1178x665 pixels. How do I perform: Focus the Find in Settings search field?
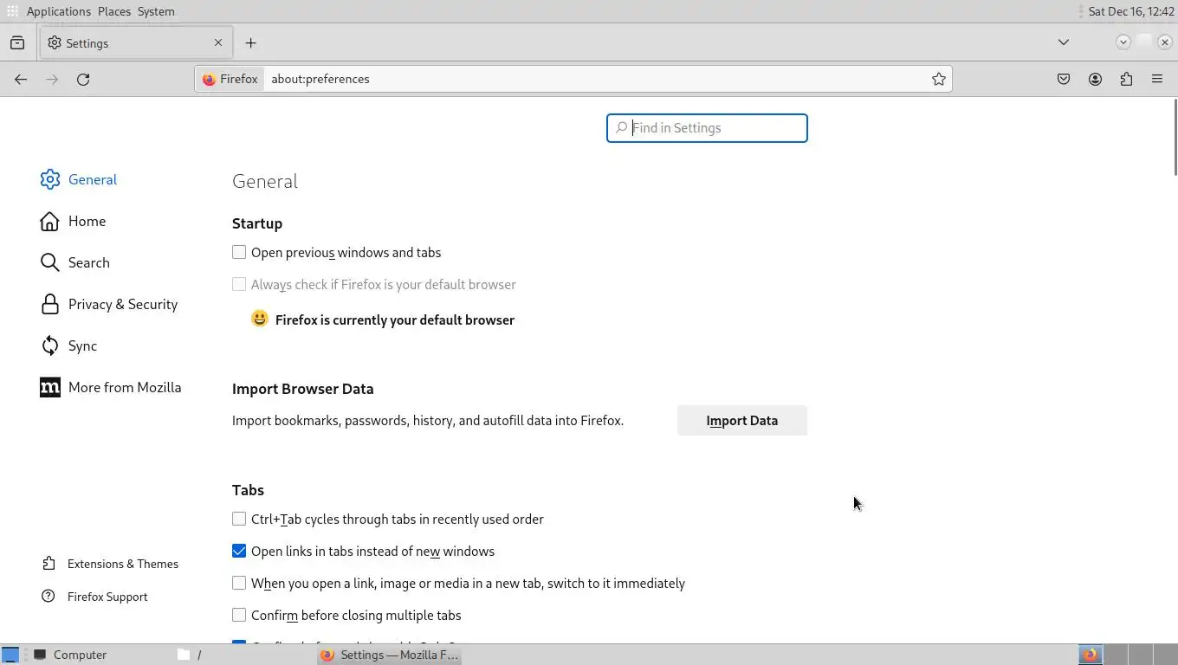point(707,128)
